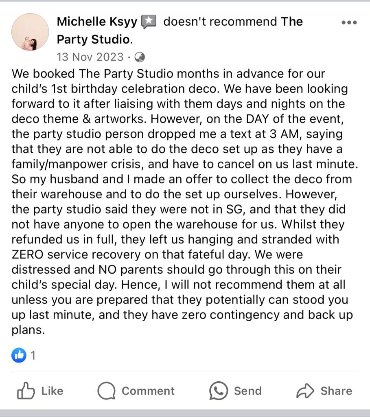This screenshot has height=417, width=370.
Task: Tap the Send text label
Action: coord(247,391)
